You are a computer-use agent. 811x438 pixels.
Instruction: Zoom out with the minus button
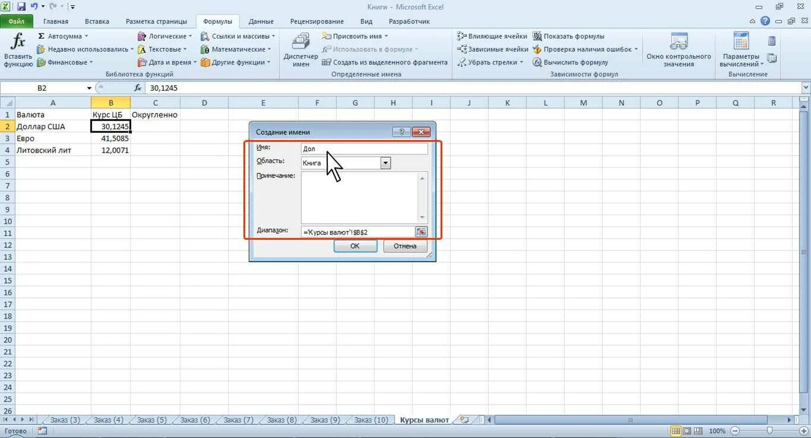[735, 431]
